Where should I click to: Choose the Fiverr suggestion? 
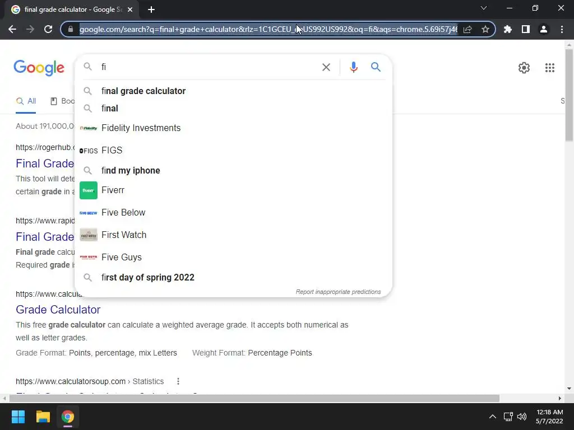tap(233, 190)
